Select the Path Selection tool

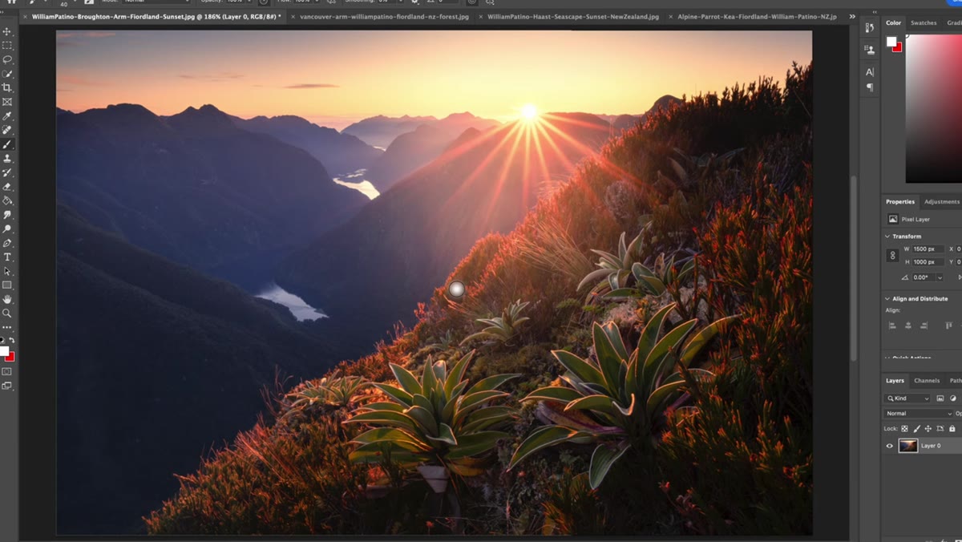(x=7, y=271)
